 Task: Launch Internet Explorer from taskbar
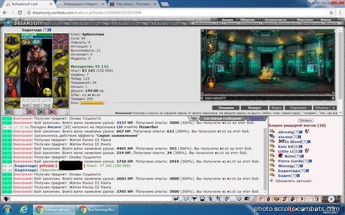pyautogui.click(x=24, y=210)
